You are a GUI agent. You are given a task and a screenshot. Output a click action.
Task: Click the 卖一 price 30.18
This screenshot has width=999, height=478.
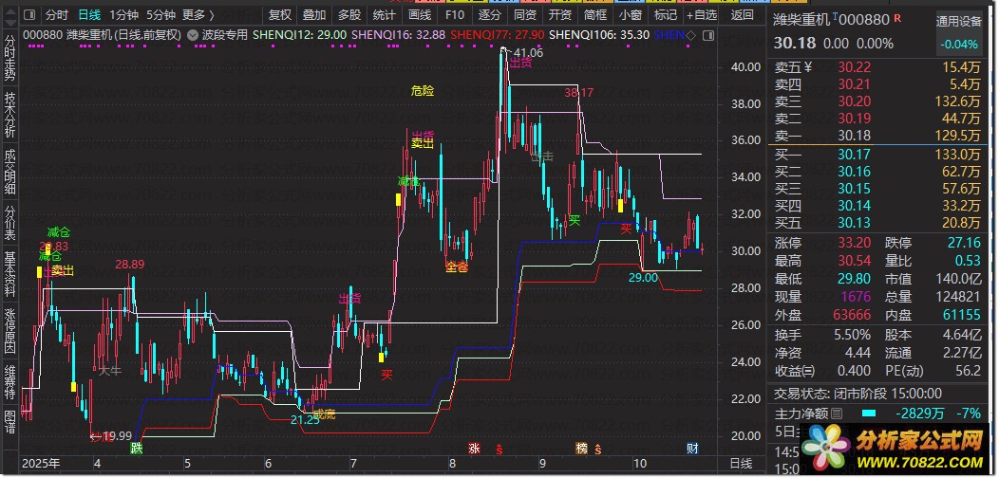(x=855, y=136)
